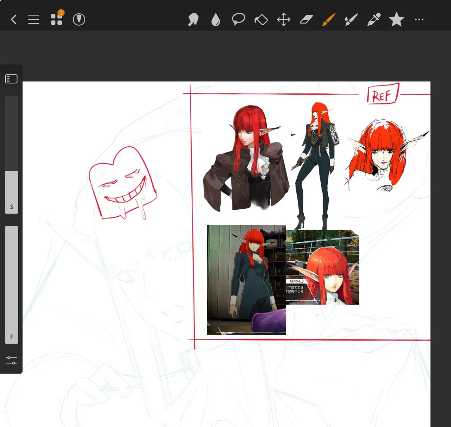Open the slider adjustment settings icon
The image size is (451, 427).
coord(11,360)
